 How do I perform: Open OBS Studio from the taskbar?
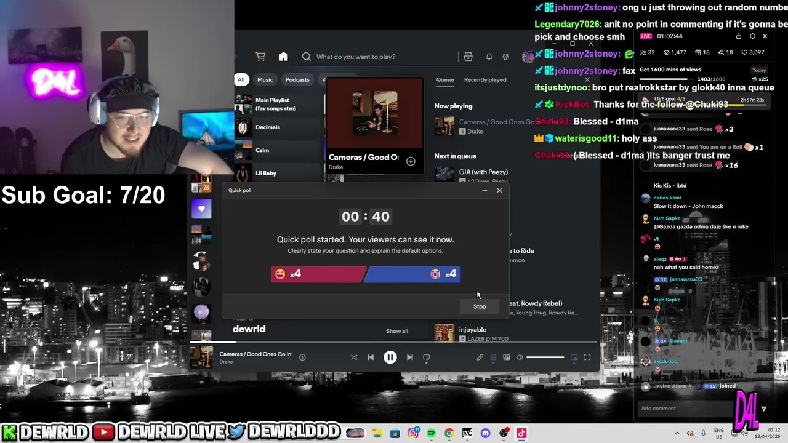tap(504, 433)
